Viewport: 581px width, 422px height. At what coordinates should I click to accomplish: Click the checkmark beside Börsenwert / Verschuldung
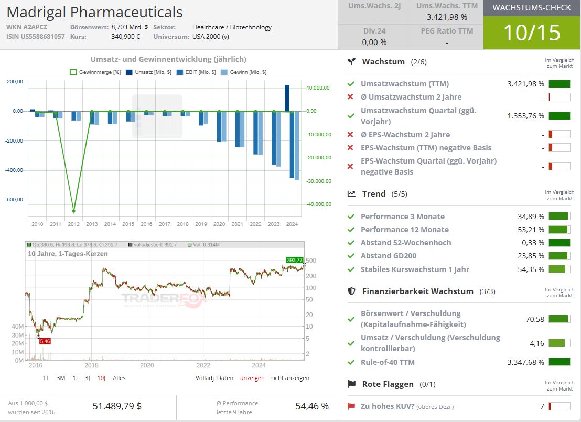click(350, 319)
